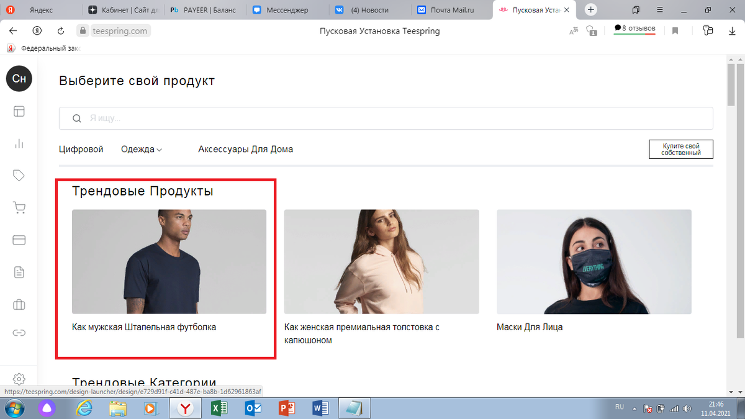Click the tray volume speaker icon
The height and width of the screenshot is (419, 745).
687,408
